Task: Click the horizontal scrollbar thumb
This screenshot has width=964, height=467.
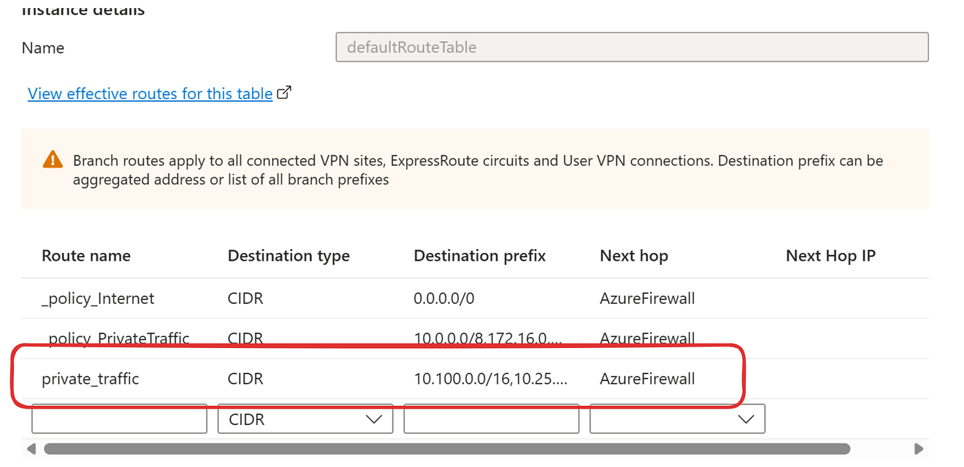Action: click(x=447, y=448)
